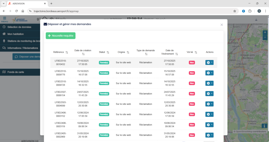Select Fonds de carte sidebar item
Image resolution: width=269 pixels, height=142 pixels.
[x=16, y=72]
